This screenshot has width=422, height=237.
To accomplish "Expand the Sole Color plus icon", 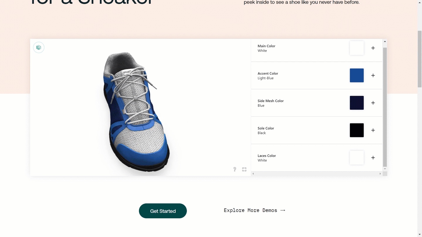I will 373,130.
